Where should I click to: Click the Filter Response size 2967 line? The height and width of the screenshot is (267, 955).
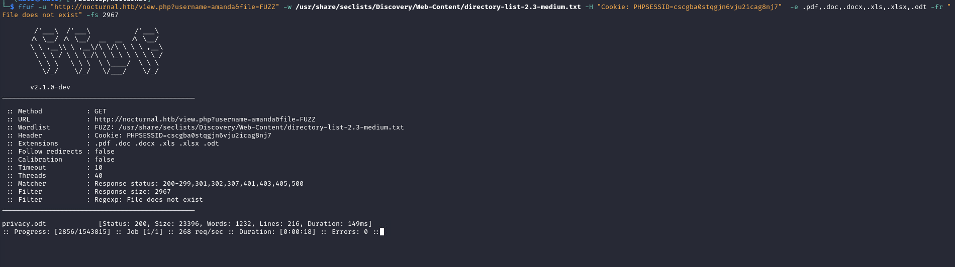(x=132, y=192)
